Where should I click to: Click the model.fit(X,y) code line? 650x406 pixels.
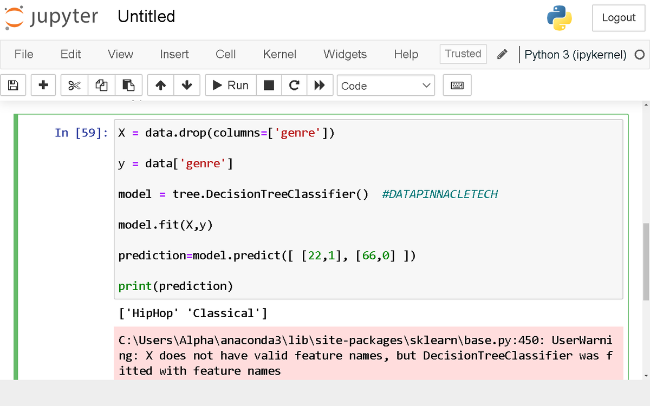pos(166,225)
